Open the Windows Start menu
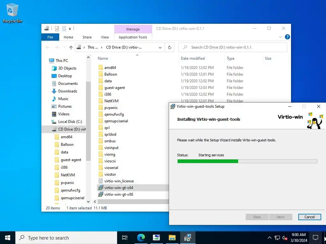The image size is (326, 244). (8, 238)
